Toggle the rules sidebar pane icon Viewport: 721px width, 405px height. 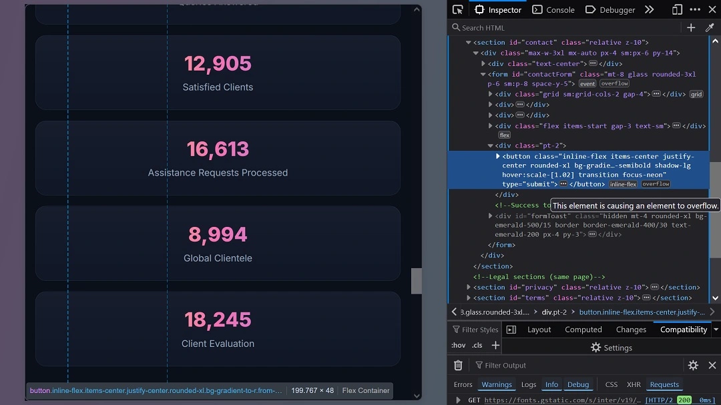point(511,330)
